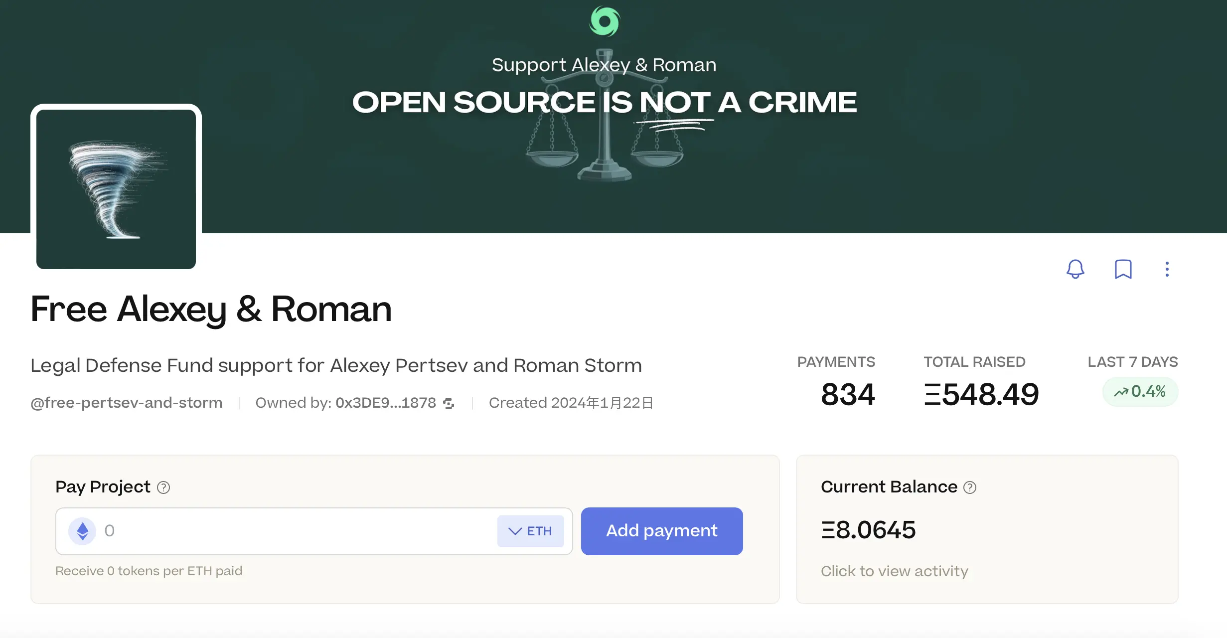Click the Current Balance help question icon
Viewport: 1227px width, 638px height.
pyautogui.click(x=970, y=487)
